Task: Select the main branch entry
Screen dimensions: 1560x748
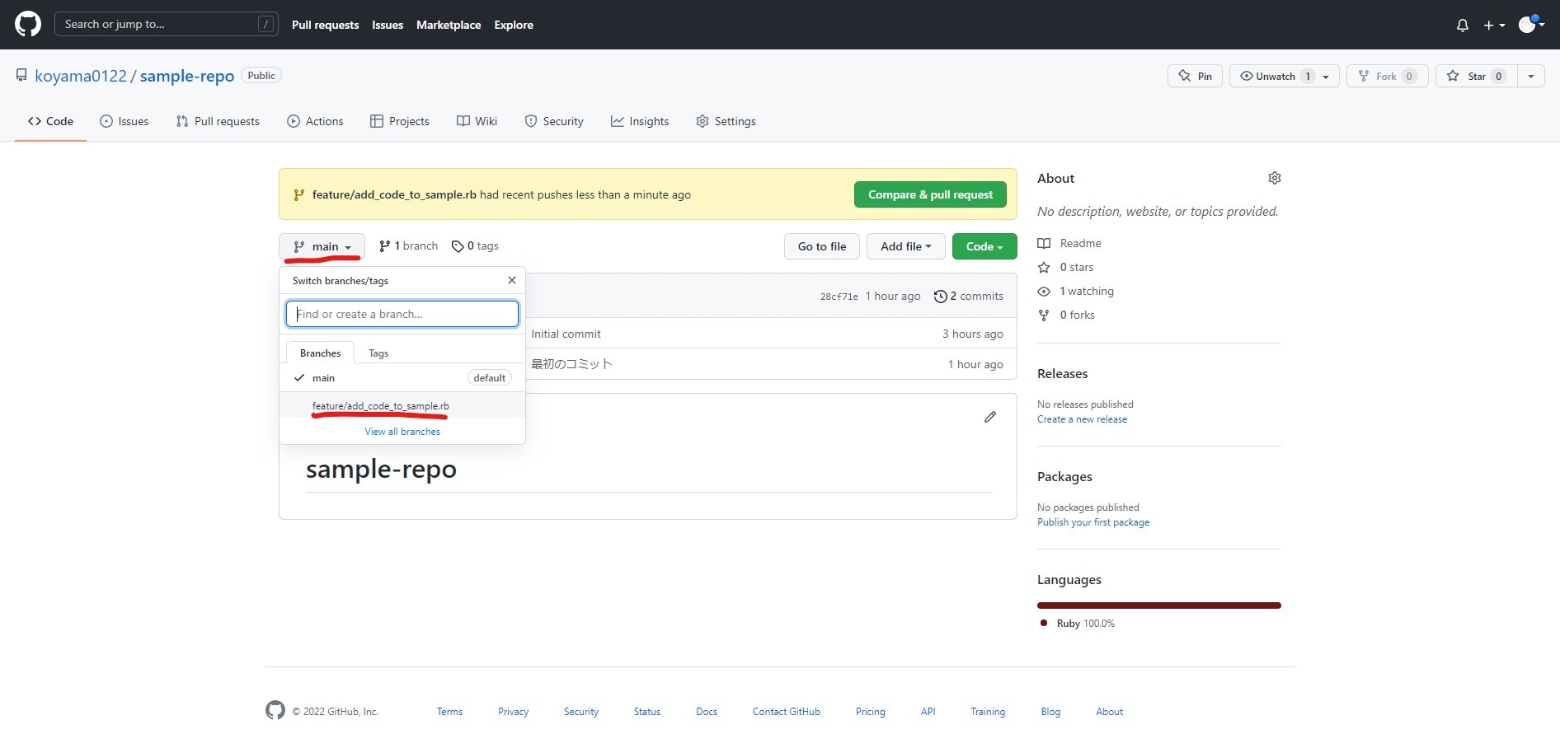Action: point(402,378)
